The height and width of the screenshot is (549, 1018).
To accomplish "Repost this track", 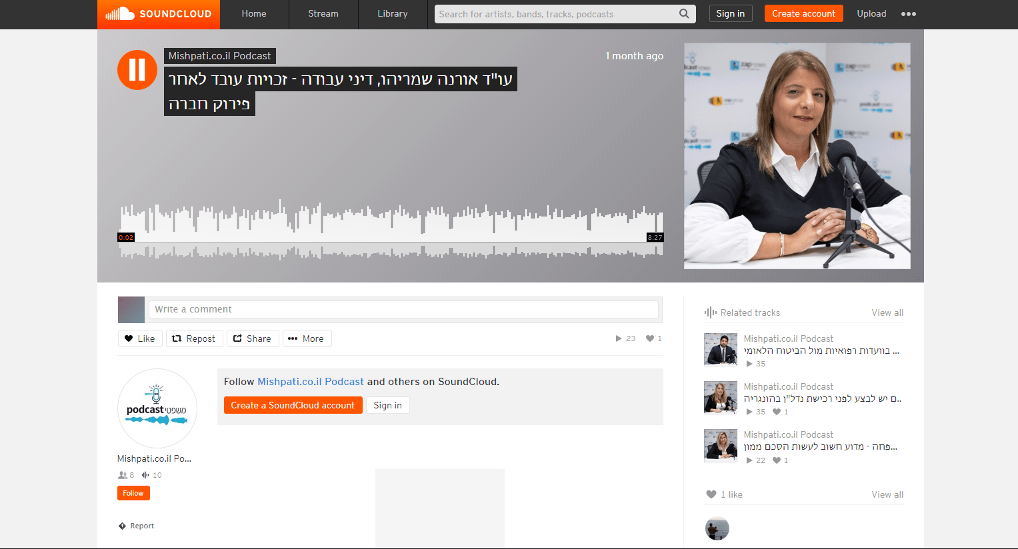I will click(194, 338).
